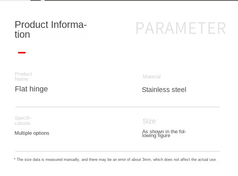Click the divider line below "Flat hinge"

(117, 107)
